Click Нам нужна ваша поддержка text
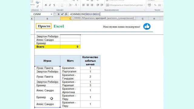 point(122,27)
